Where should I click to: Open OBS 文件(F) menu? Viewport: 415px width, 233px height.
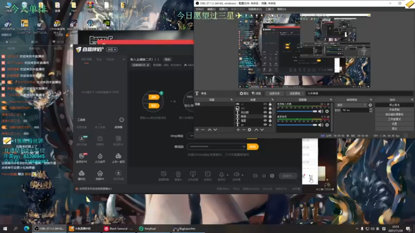click(x=200, y=9)
